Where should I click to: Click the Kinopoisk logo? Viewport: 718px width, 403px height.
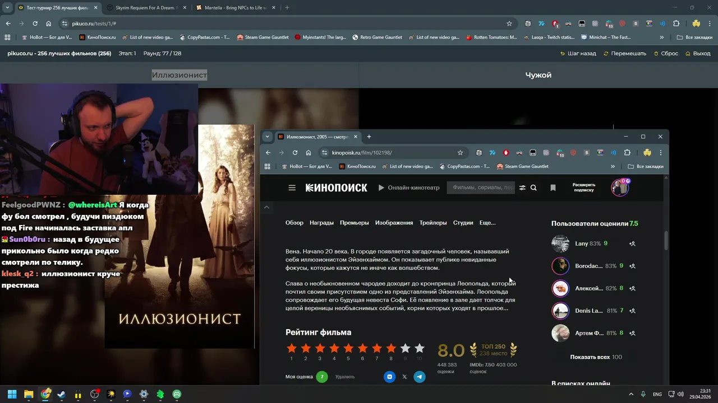click(x=337, y=188)
